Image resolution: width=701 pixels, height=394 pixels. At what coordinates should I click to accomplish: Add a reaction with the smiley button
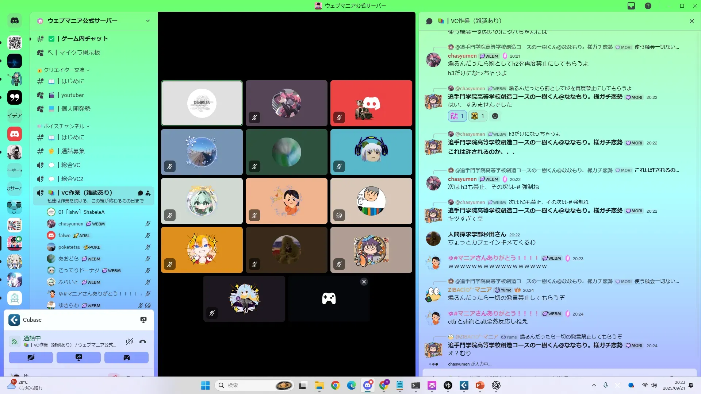tap(495, 116)
